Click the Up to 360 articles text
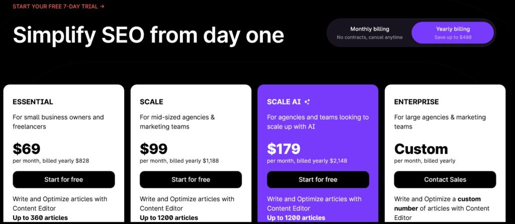The height and width of the screenshot is (224, 515). (40, 218)
